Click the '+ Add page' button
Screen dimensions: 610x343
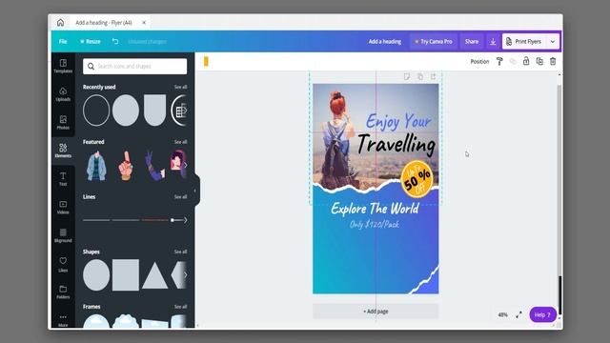coord(376,312)
